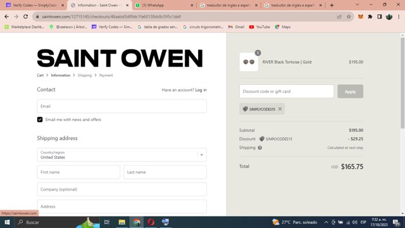Click the shipping help question mark icon
This screenshot has height=228, width=405.
260,148
